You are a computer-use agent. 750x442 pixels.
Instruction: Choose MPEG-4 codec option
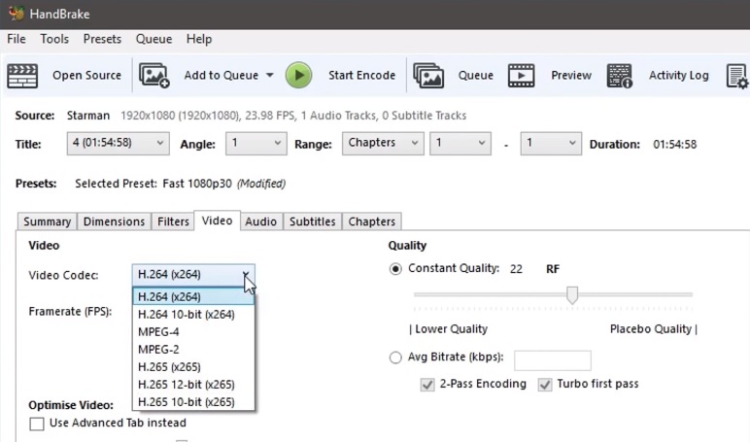[x=193, y=332]
